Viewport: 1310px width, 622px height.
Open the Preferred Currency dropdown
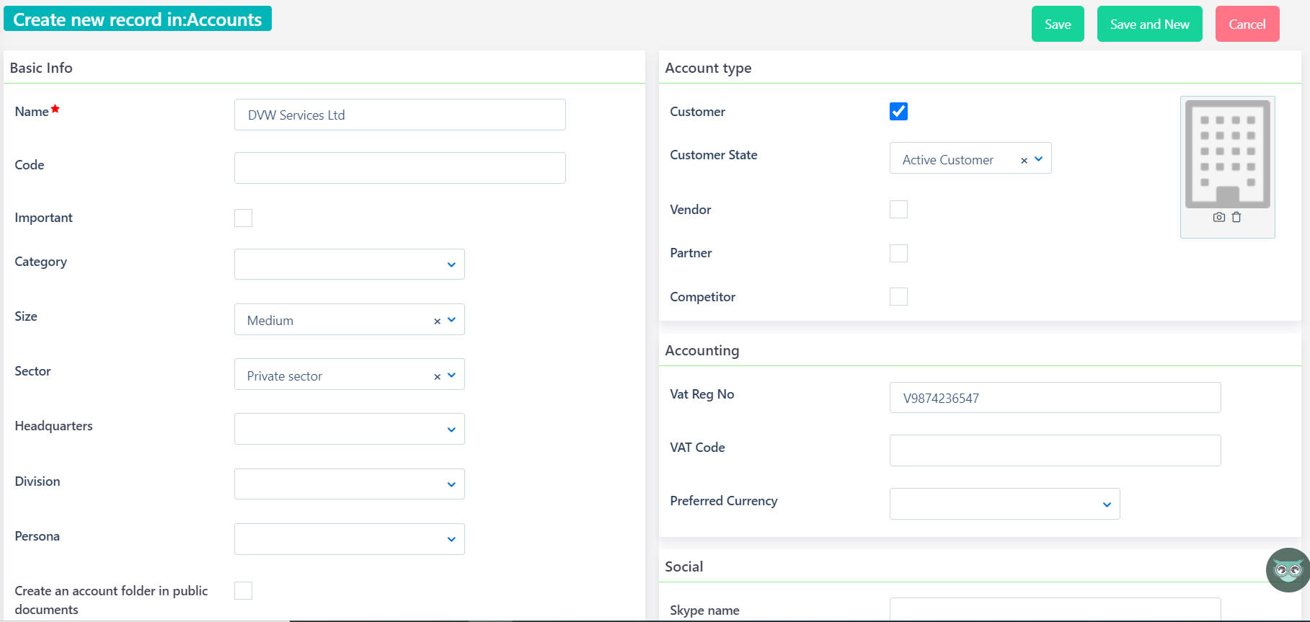point(1005,504)
